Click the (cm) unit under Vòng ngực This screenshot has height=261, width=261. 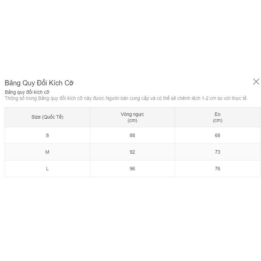pyautogui.click(x=132, y=120)
